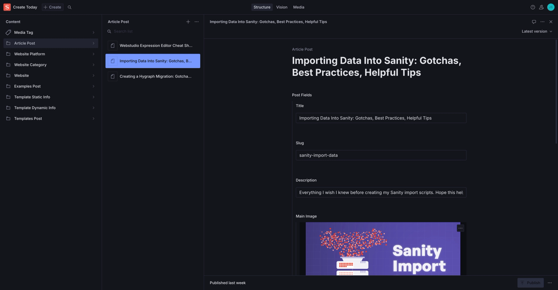The width and height of the screenshot is (558, 290).
Task: Open Article Post list options menu
Action: click(197, 22)
